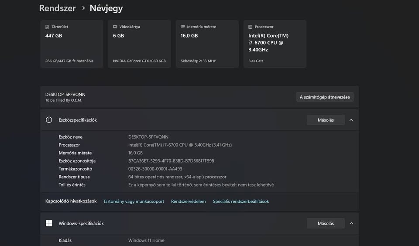Click the CPU icon beside Processzor
Viewport: 419px width, 246px height.
click(x=251, y=27)
